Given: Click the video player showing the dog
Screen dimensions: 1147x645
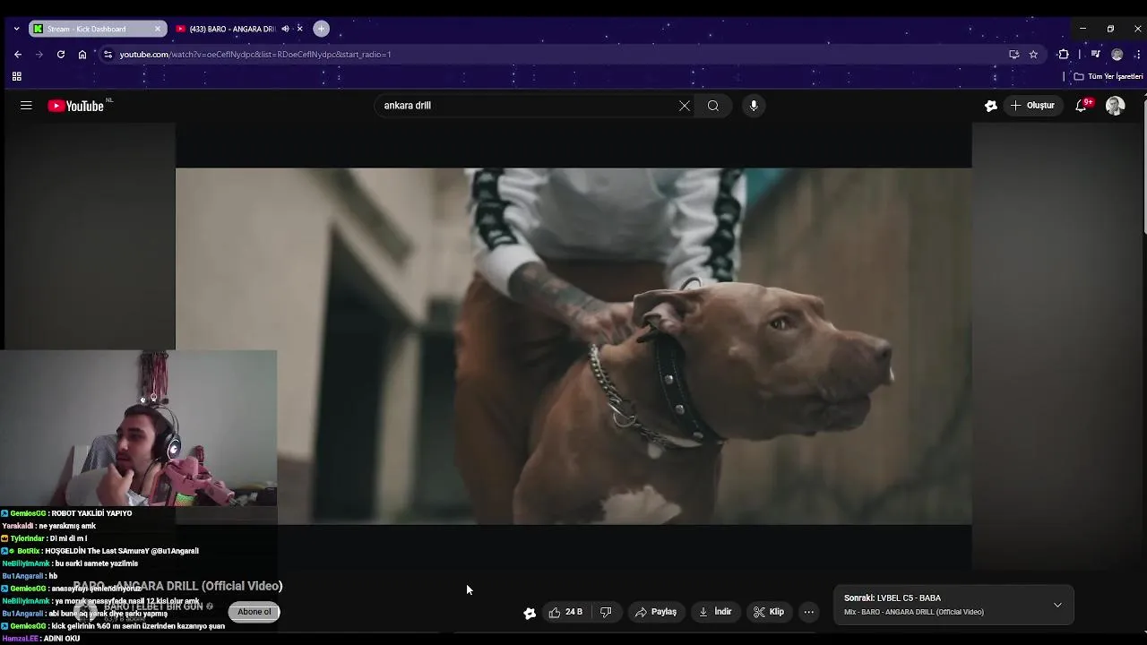Looking at the screenshot, I should pos(573,346).
